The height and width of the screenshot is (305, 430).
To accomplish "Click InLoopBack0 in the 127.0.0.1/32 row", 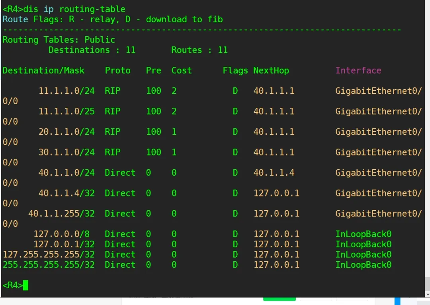I will 363,244.
